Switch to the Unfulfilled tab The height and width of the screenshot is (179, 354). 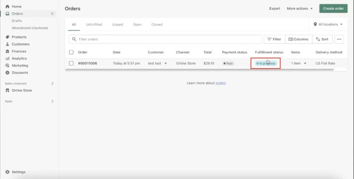coord(94,25)
